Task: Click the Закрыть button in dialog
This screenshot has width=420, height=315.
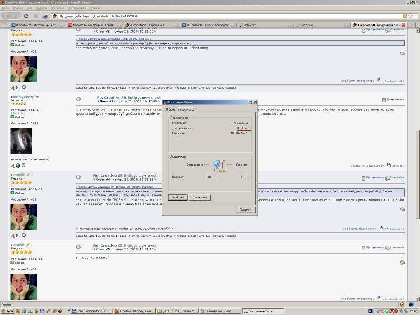Action: (x=246, y=209)
